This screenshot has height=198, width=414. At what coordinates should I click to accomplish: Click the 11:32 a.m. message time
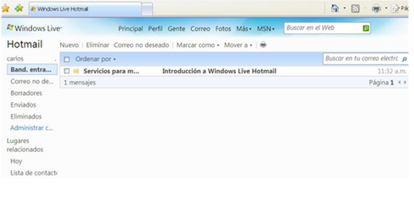(x=392, y=71)
